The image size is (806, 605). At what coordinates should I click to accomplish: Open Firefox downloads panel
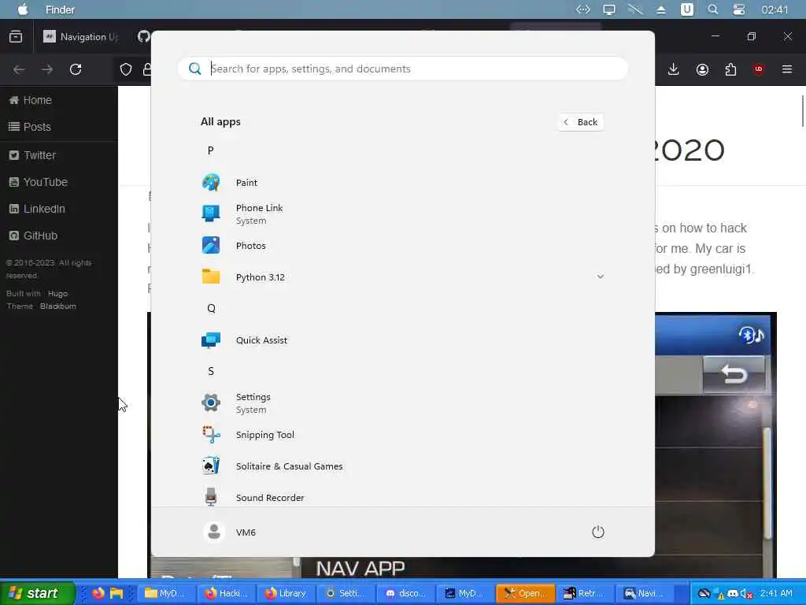point(674,69)
